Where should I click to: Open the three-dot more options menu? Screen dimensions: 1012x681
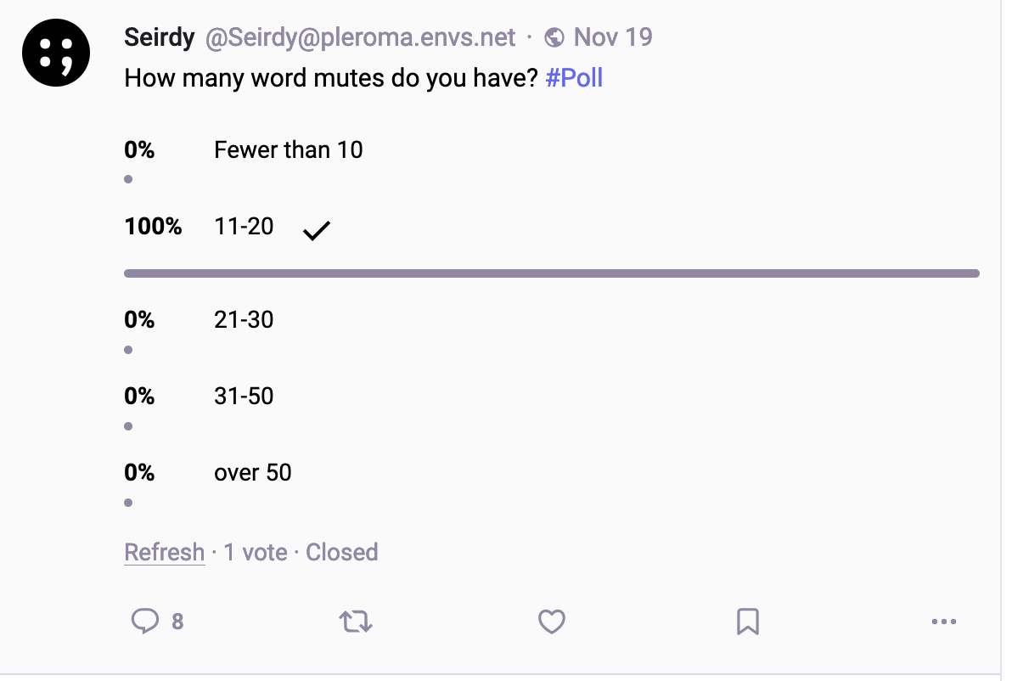pos(943,622)
